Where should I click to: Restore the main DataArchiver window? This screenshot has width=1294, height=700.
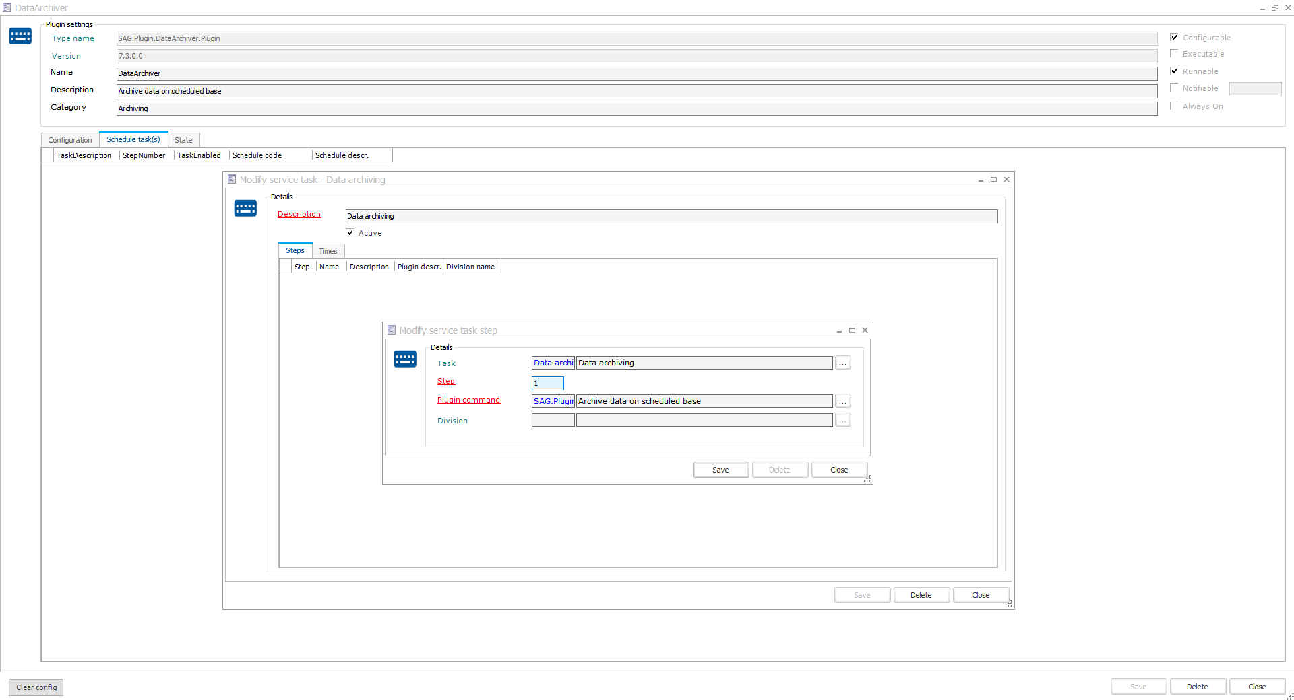(x=1274, y=8)
